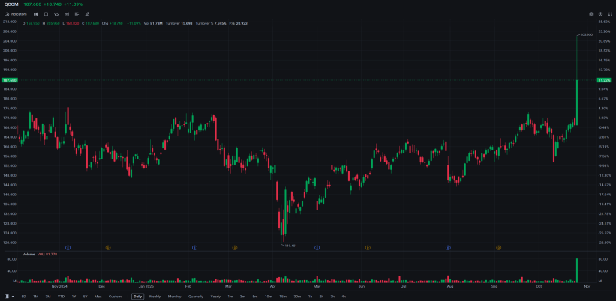Open the Custom time range option
The image size is (616, 301).
115,297
